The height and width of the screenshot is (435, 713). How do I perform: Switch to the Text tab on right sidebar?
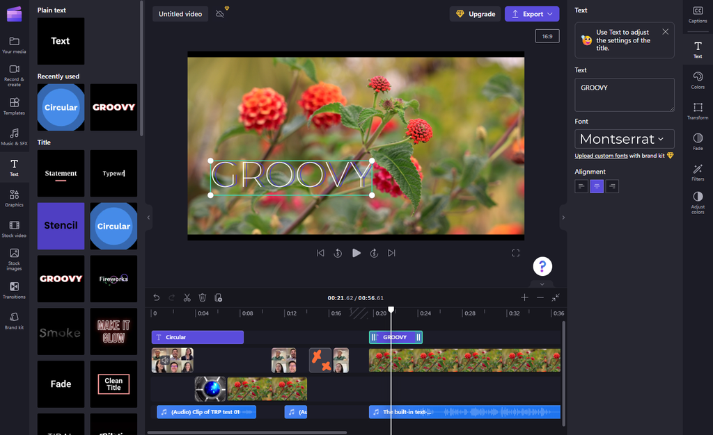(698, 49)
